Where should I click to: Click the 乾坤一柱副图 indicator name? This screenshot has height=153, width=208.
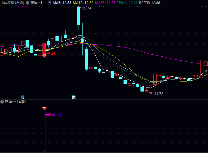click(15, 102)
